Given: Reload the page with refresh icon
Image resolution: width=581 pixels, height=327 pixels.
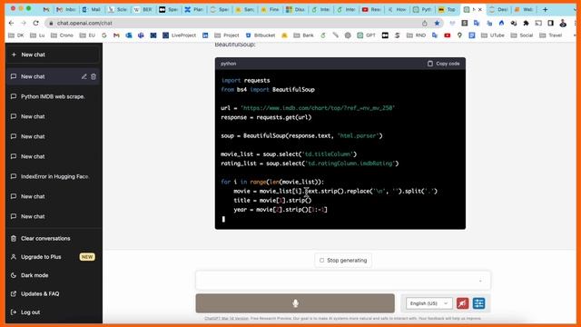Looking at the screenshot, I should (x=36, y=23).
